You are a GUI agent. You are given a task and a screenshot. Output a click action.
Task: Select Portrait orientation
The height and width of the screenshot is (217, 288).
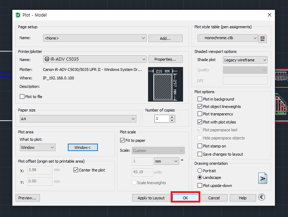200,170
